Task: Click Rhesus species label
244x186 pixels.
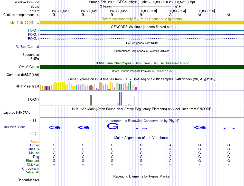Action: tap(33, 149)
